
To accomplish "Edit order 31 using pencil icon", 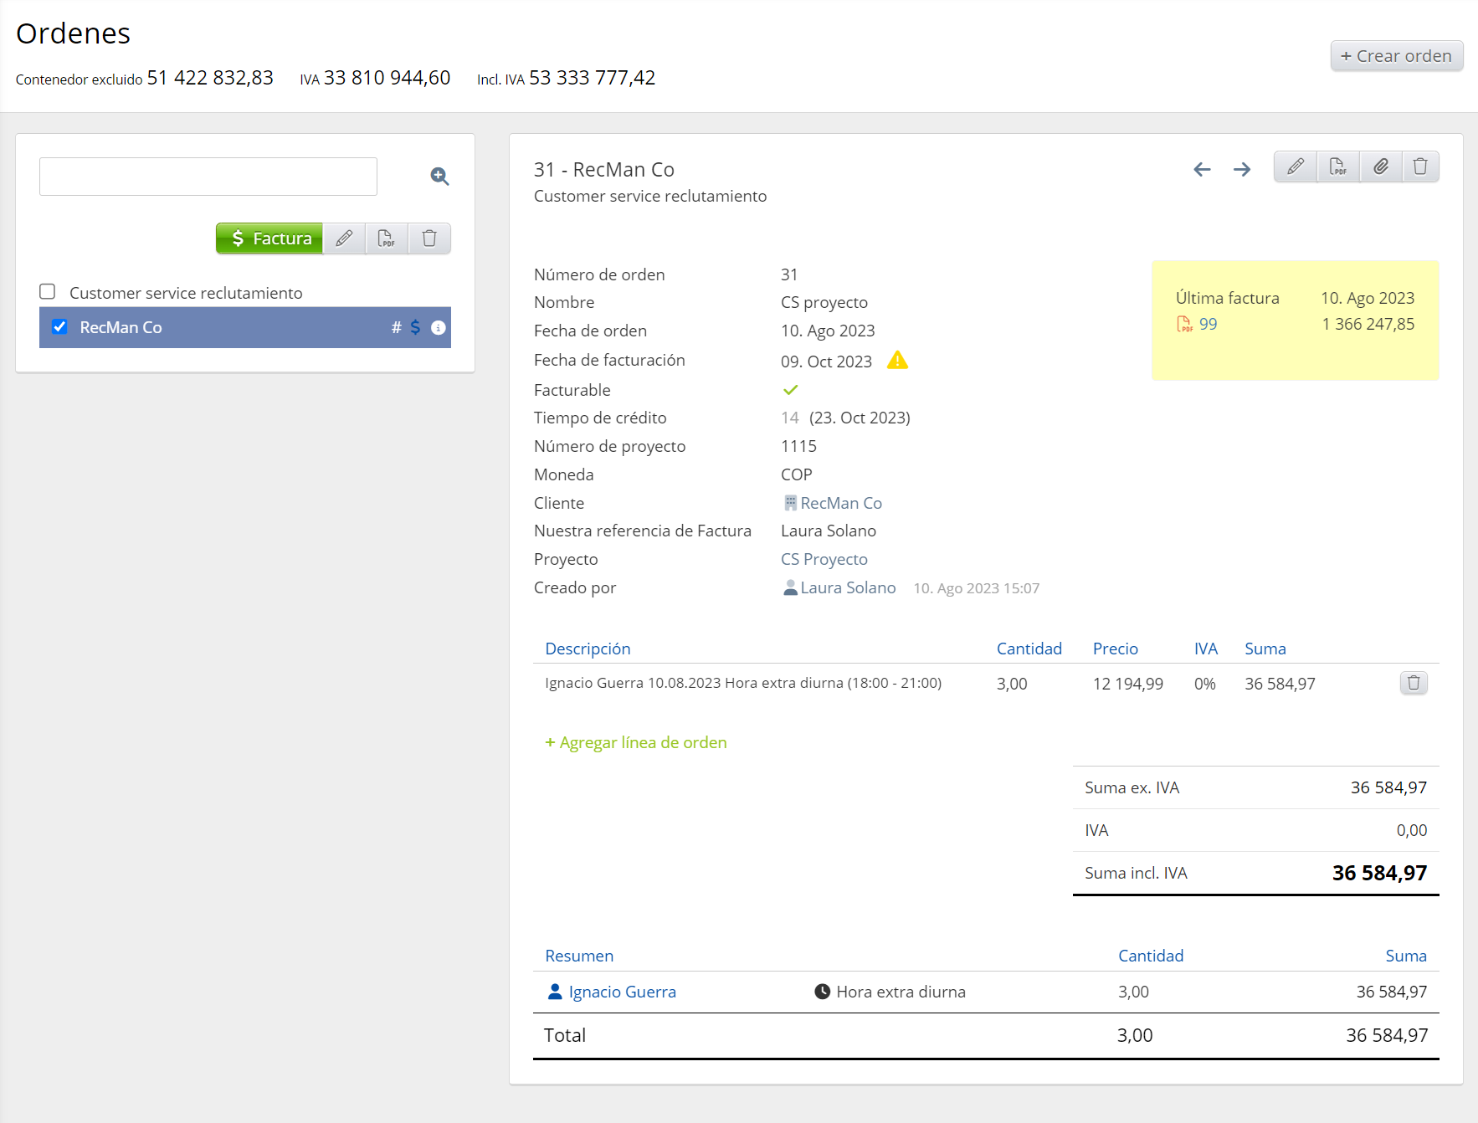I will pyautogui.click(x=1295, y=167).
